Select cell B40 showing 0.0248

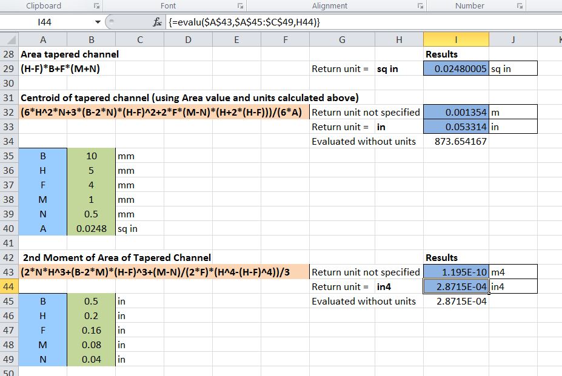[x=91, y=228]
